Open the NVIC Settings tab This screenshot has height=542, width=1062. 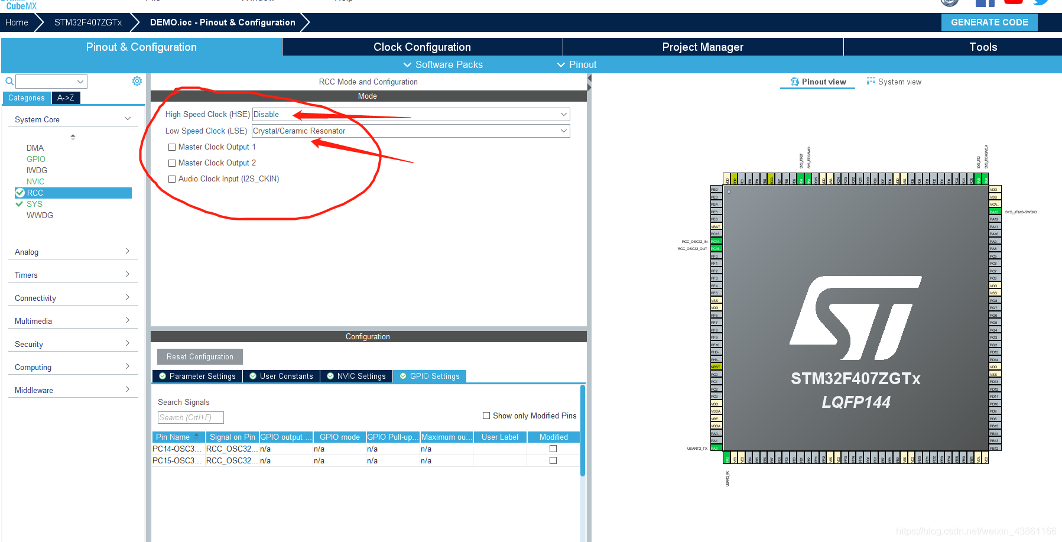click(356, 376)
